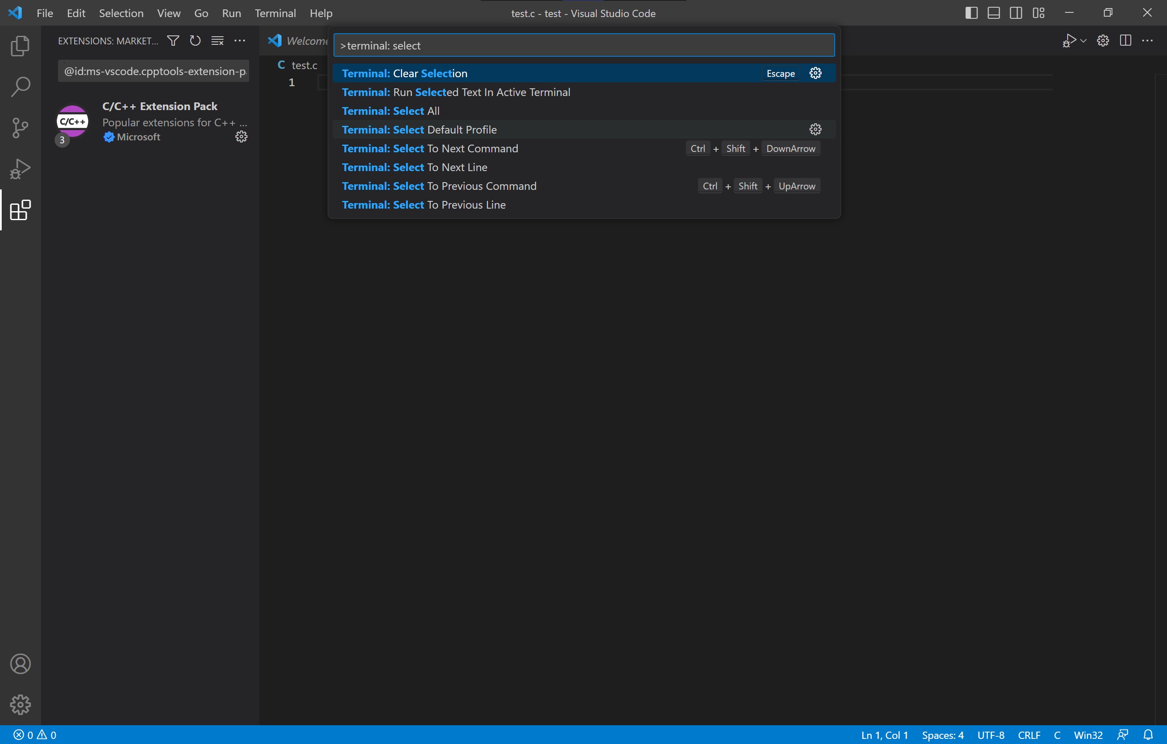Toggle Secondary Side Bar layout icon
The height and width of the screenshot is (744, 1167).
click(x=1016, y=13)
